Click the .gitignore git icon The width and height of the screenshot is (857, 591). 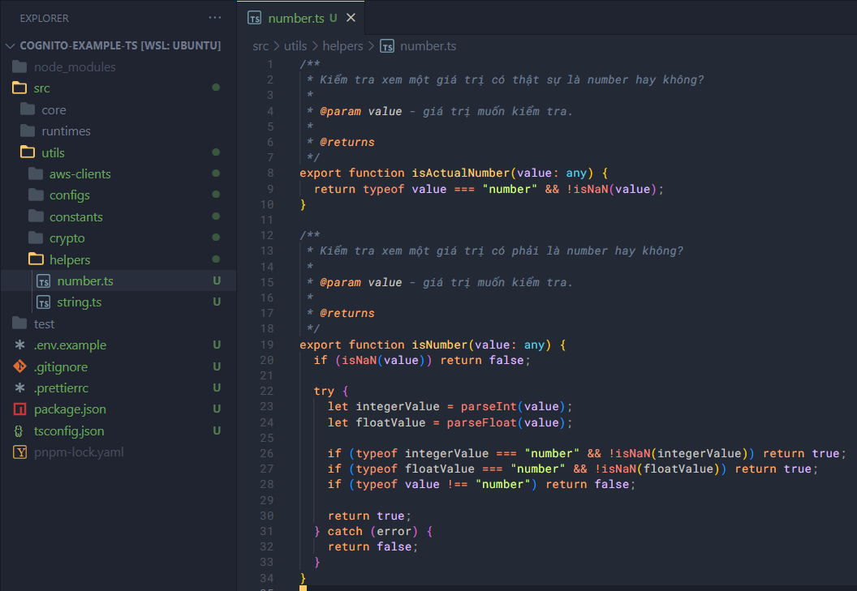(20, 366)
